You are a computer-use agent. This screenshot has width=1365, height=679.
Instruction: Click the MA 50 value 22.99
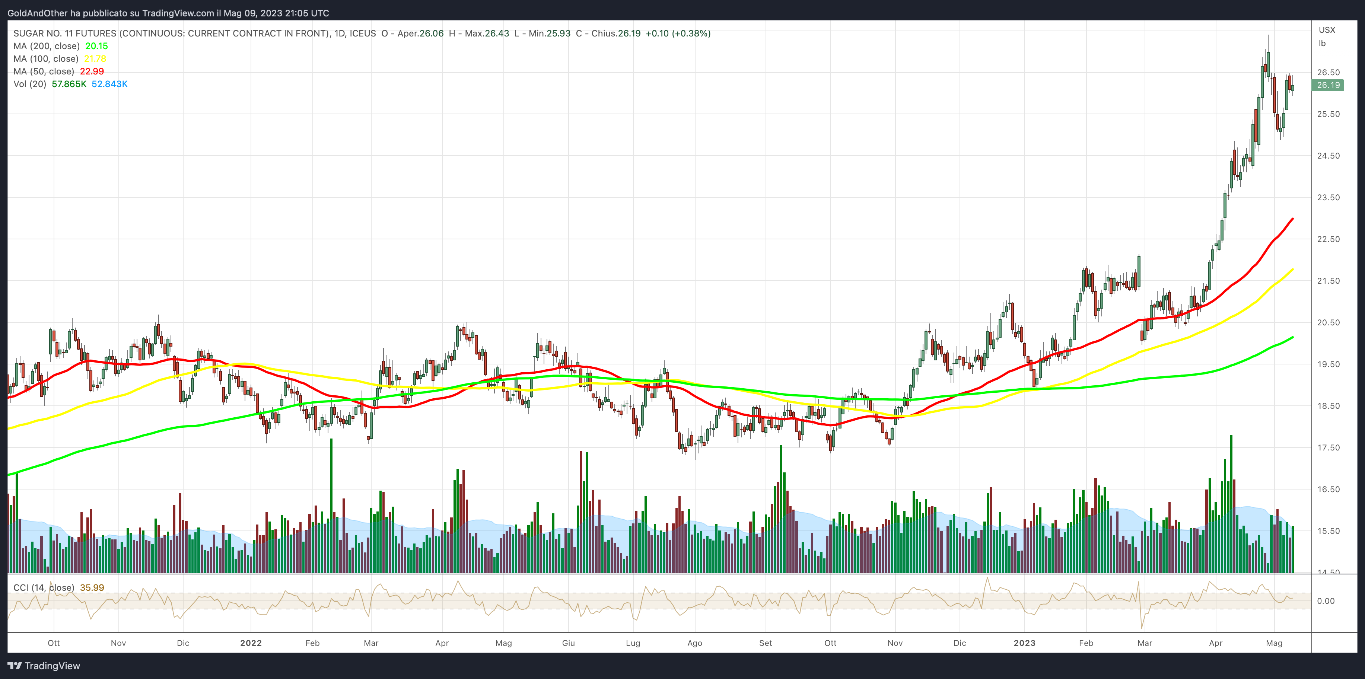(x=92, y=71)
